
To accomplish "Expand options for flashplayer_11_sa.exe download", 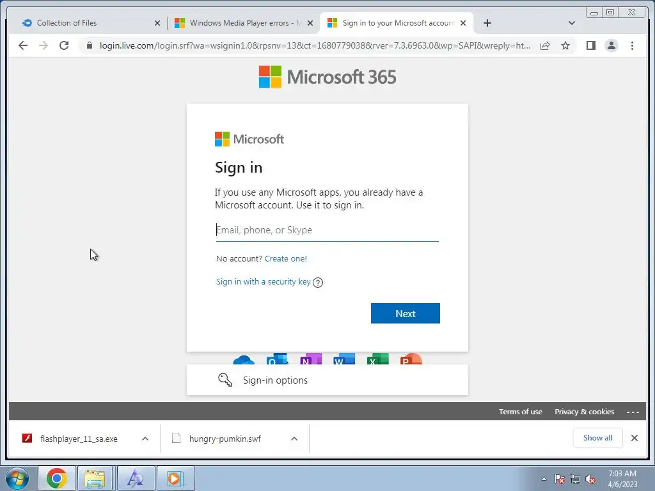I will (x=145, y=439).
